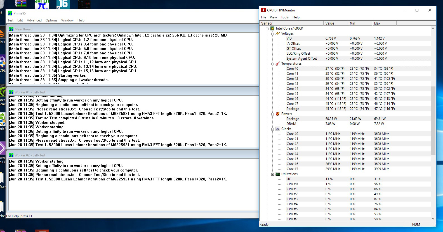Viewport: 443px width, 232px height.
Task: Open the WinRAR archive desktop icon
Action: click(21, 3)
